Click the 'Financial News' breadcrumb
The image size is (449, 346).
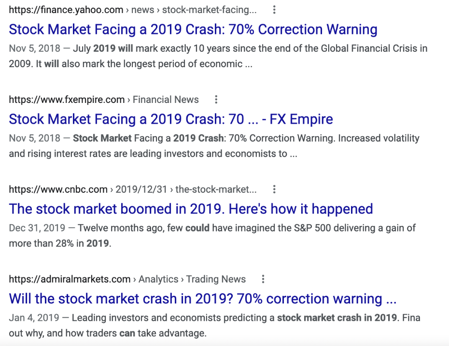point(166,100)
